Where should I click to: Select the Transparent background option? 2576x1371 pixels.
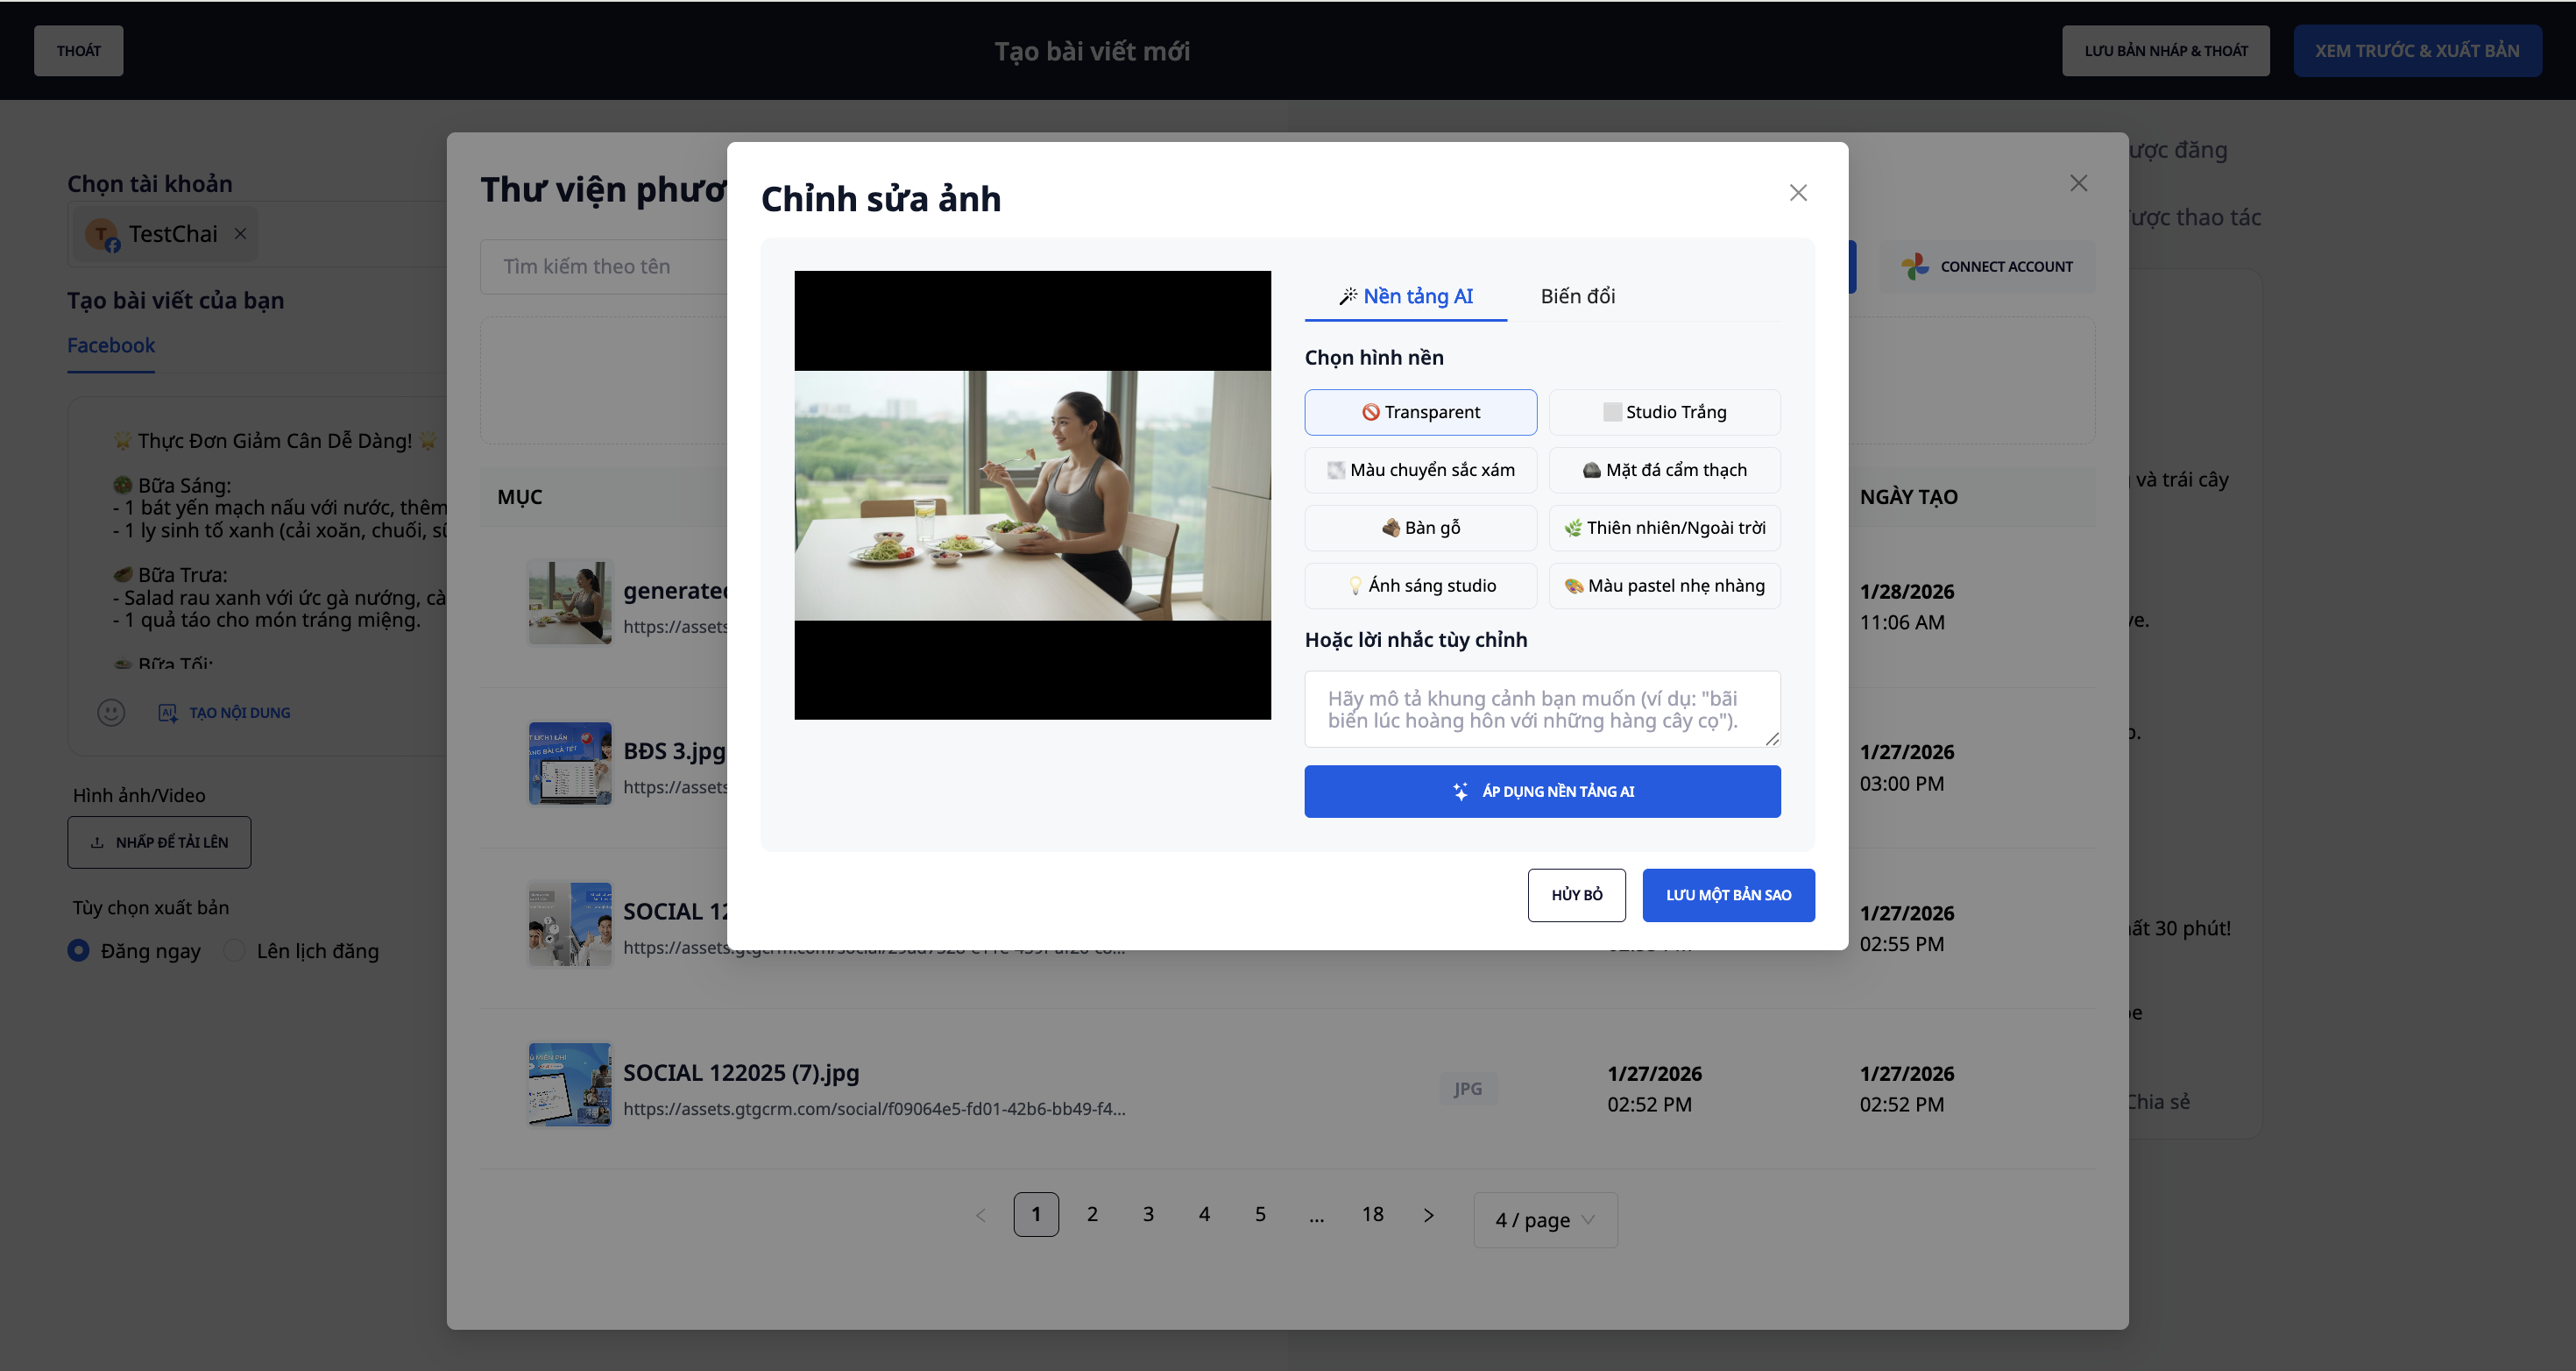click(x=1420, y=412)
